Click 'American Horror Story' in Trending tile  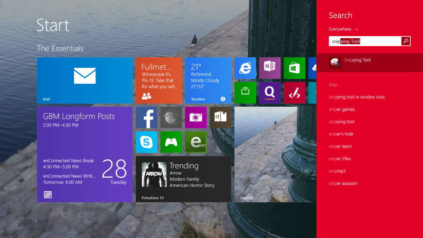pyautogui.click(x=192, y=185)
